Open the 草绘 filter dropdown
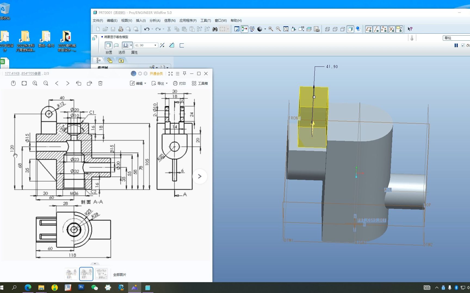Image resolution: width=470 pixels, height=293 pixels. coord(456,38)
